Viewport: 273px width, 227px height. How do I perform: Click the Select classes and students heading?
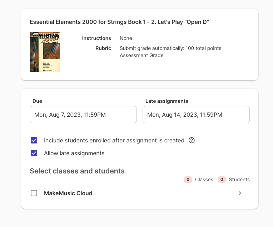click(x=77, y=171)
